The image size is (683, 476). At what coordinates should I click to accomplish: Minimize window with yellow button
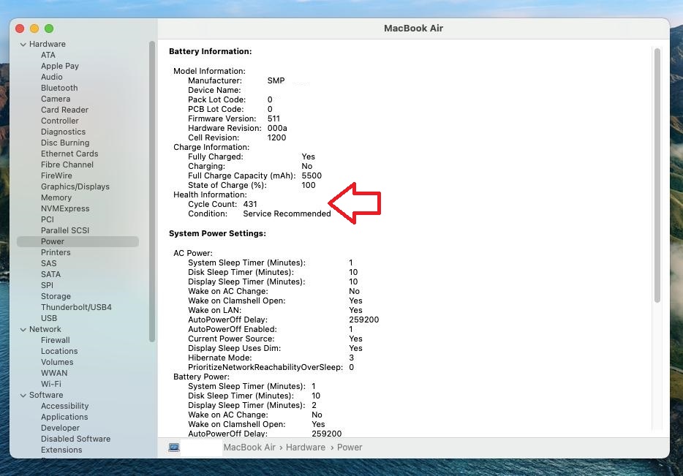click(x=34, y=29)
